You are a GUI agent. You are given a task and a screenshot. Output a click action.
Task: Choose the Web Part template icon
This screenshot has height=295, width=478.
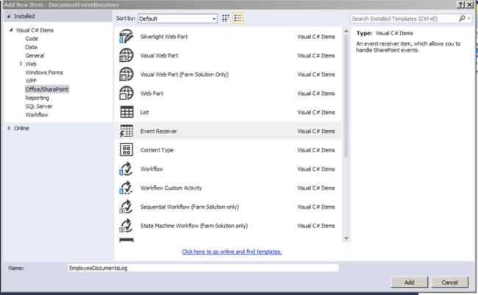click(x=126, y=93)
